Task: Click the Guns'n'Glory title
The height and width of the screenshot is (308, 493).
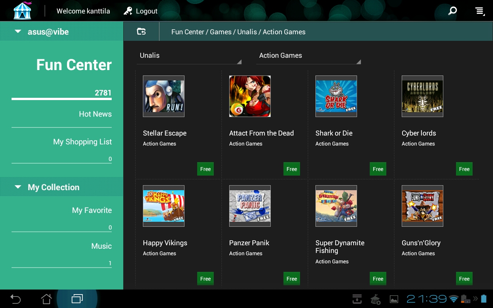Action: tap(421, 243)
